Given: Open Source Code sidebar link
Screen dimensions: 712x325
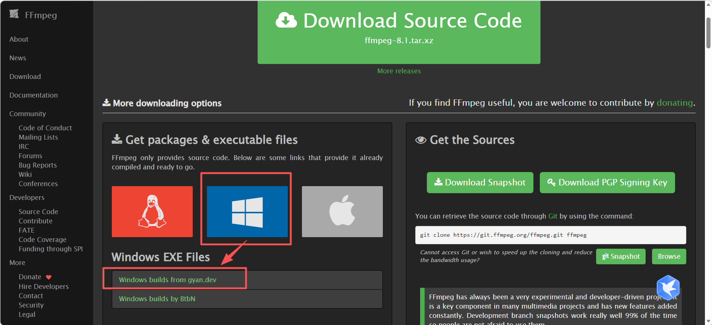Looking at the screenshot, I should click(38, 212).
